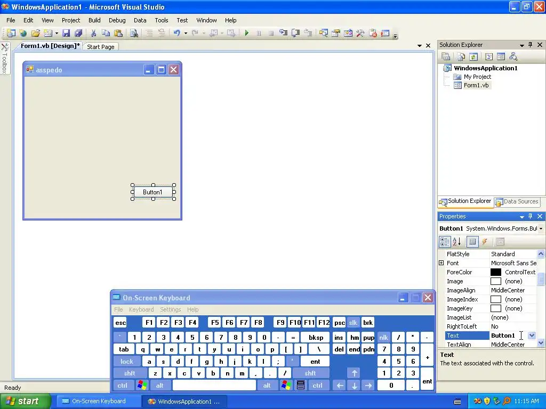Click the Refresh icon in Solution Explorer
Viewport: 546px width, 409px height.
(x=473, y=56)
